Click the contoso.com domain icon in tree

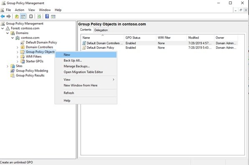(18, 38)
